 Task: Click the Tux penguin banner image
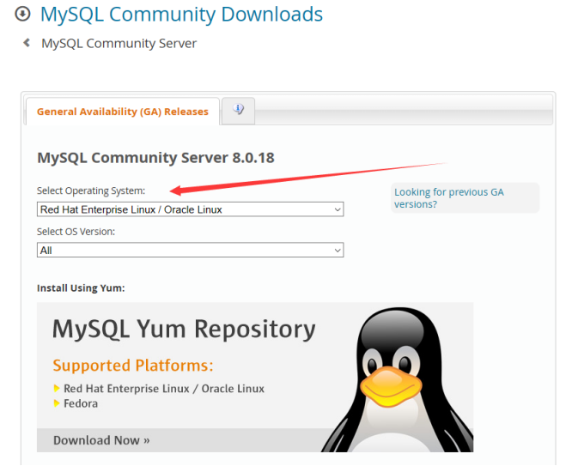398,379
